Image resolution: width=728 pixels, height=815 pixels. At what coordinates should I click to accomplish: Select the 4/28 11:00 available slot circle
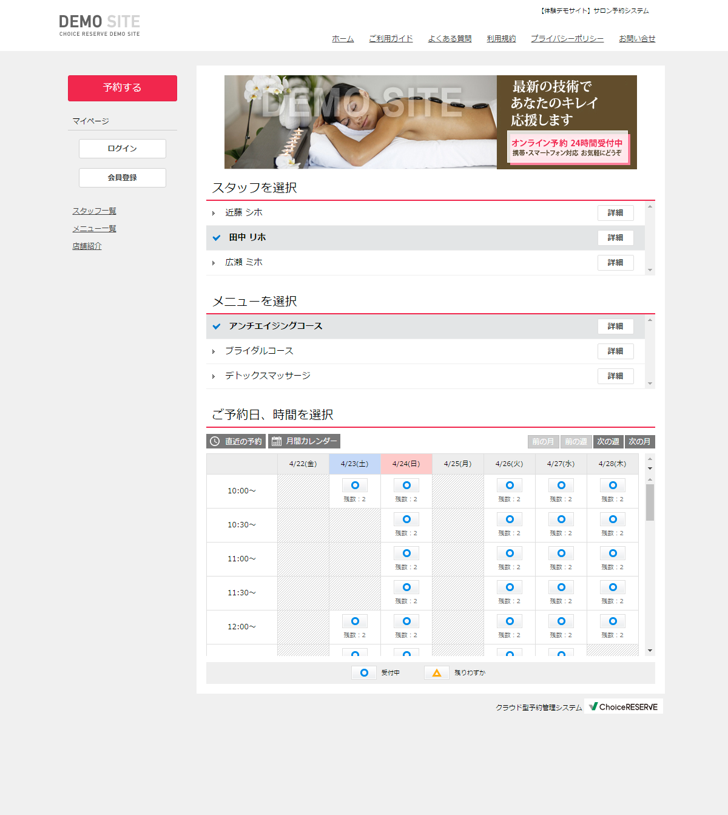[613, 553]
